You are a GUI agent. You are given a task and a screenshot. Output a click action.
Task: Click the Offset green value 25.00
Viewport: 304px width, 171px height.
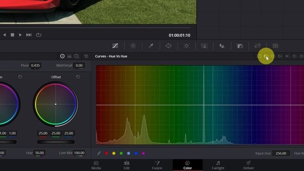point(56,133)
